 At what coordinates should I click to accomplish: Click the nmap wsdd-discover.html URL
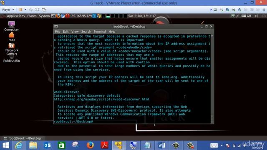click(102, 99)
